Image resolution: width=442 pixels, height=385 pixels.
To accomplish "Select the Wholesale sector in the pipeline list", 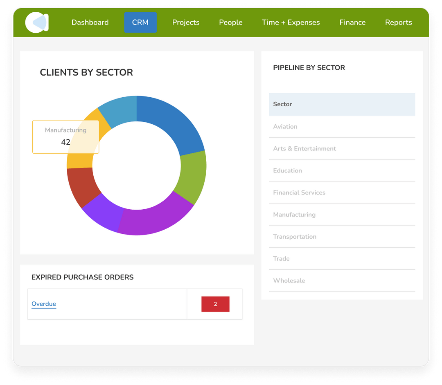I will tap(289, 280).
